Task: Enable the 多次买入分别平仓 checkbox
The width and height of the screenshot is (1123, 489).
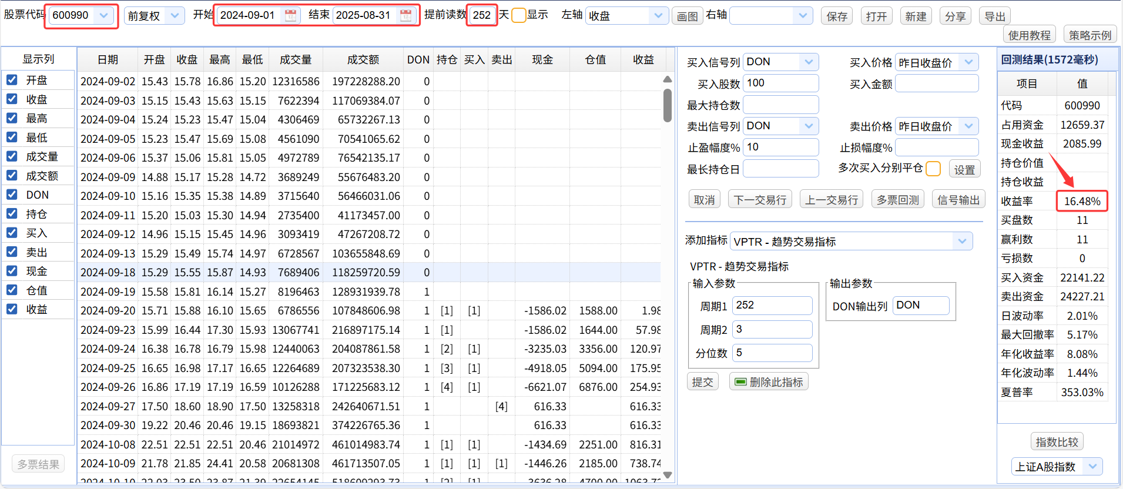Action: point(933,169)
